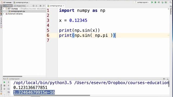Image resolution: width=173 pixels, height=97 pixels.
Task: Click the output value 0.123136677851
Action: click(30, 88)
